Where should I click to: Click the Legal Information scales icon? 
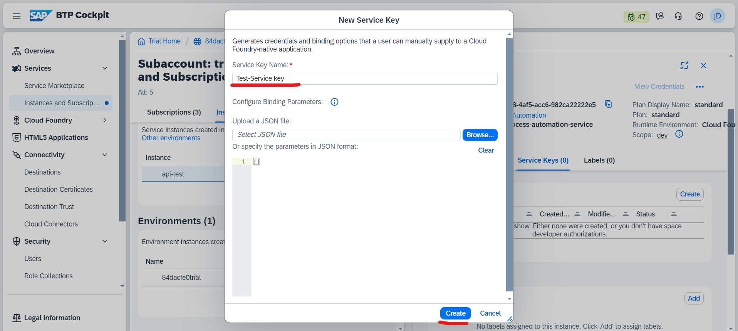pos(17,318)
